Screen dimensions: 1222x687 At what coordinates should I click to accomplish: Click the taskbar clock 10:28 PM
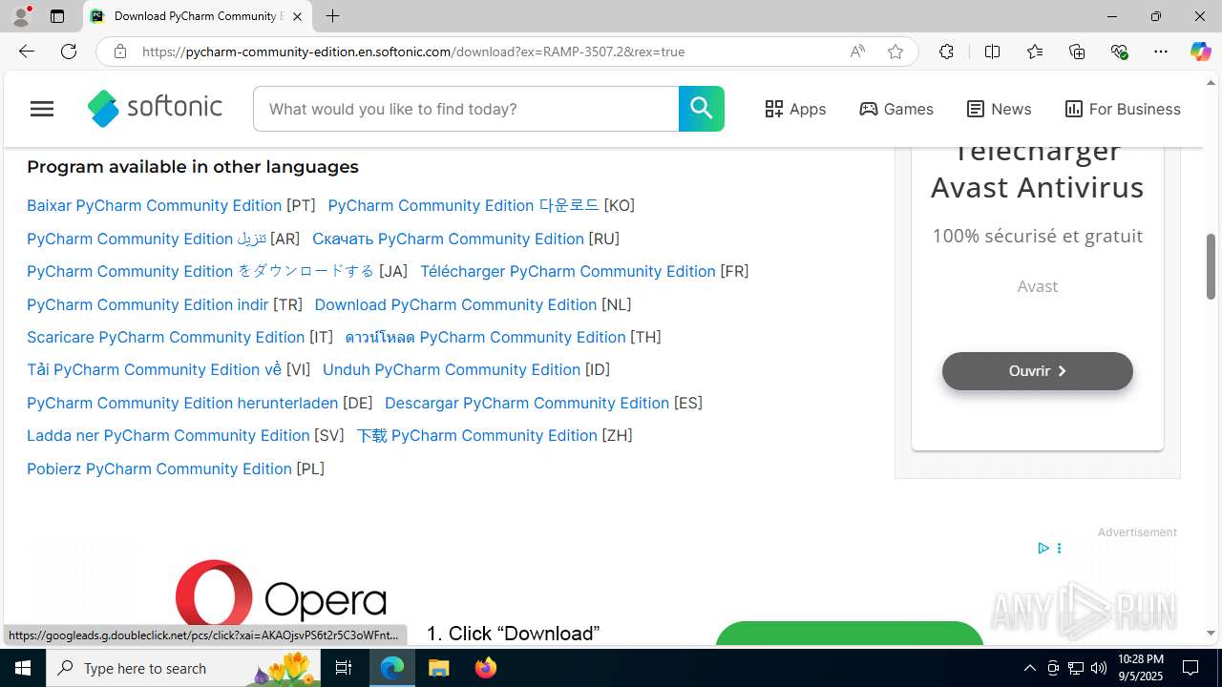pyautogui.click(x=1140, y=668)
